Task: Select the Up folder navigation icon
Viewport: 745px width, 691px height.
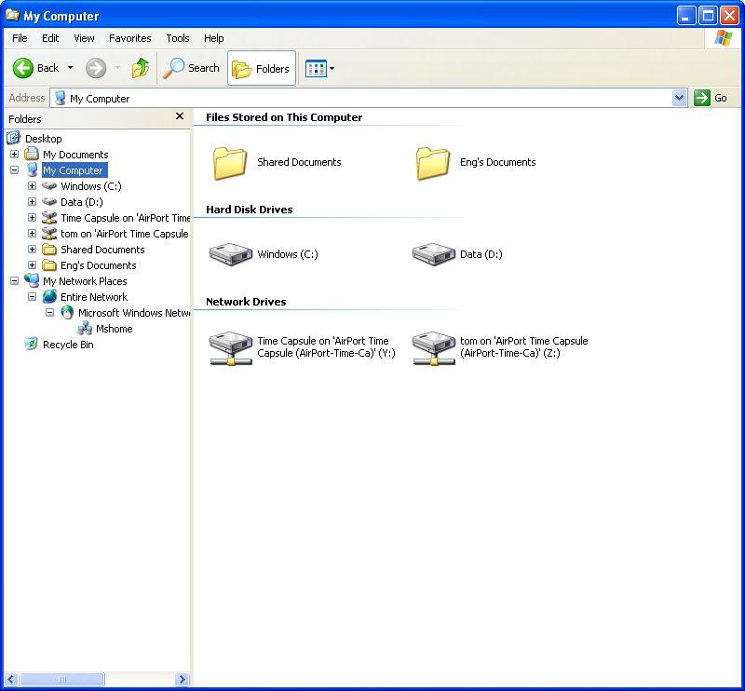Action: [141, 68]
